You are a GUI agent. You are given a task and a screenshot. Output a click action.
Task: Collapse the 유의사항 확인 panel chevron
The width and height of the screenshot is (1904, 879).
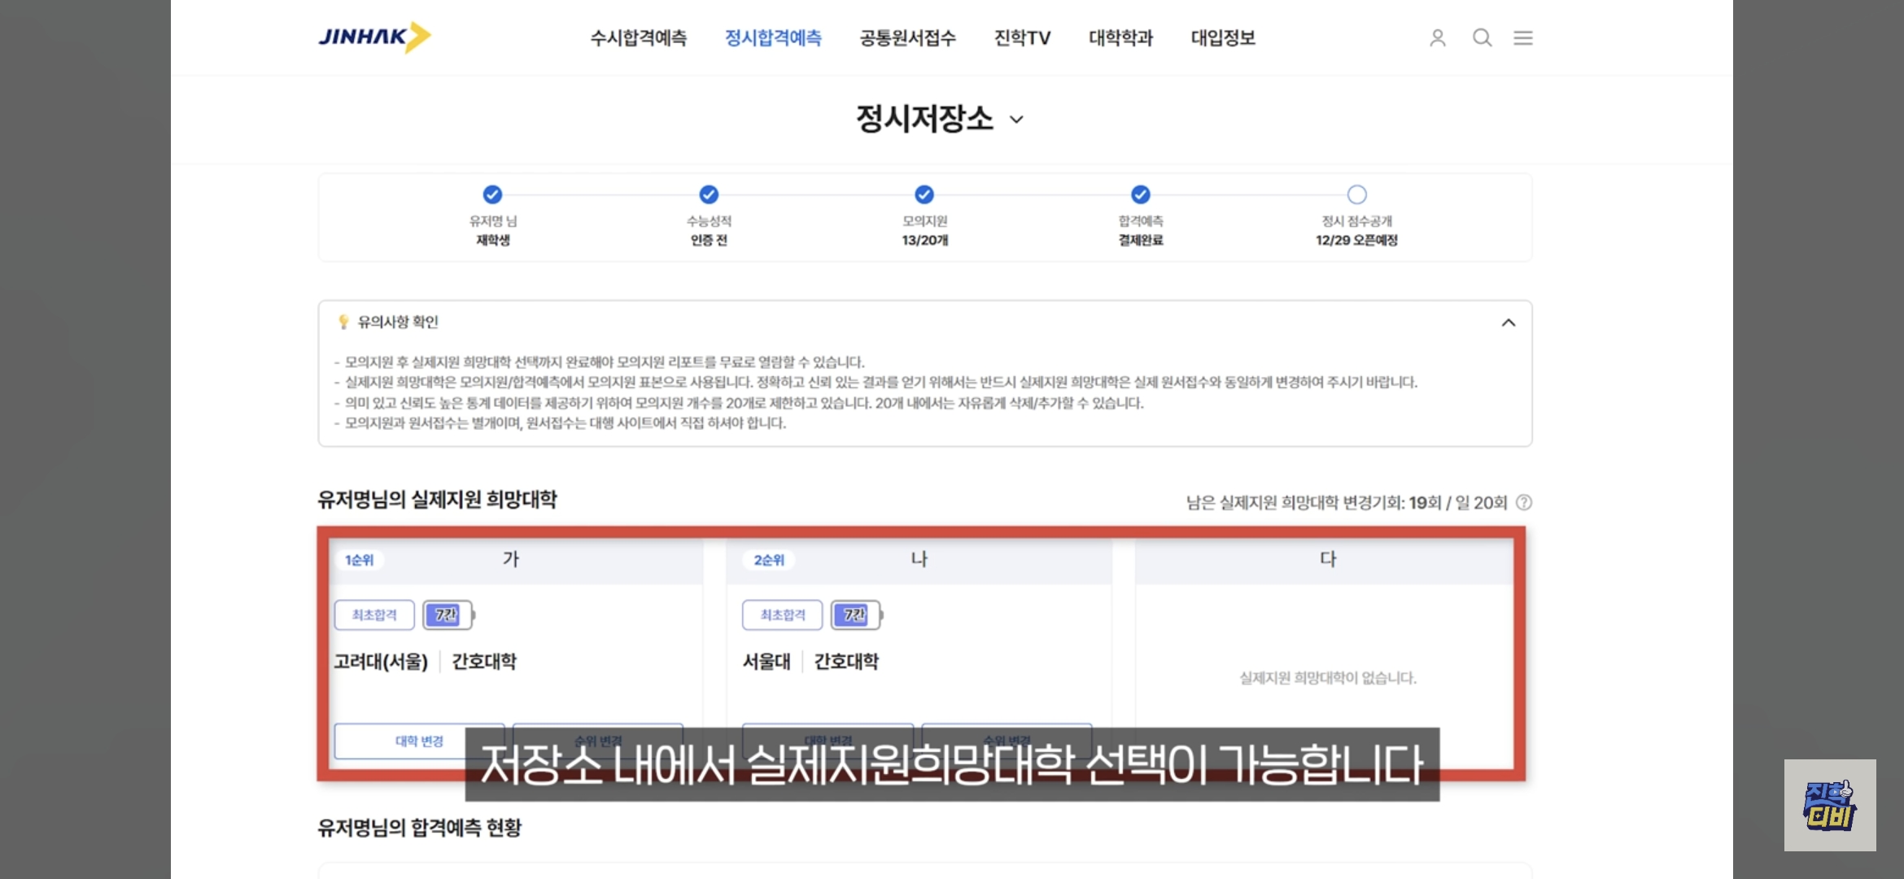coord(1508,323)
